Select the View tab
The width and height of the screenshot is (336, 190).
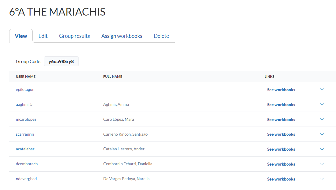pyautogui.click(x=21, y=36)
